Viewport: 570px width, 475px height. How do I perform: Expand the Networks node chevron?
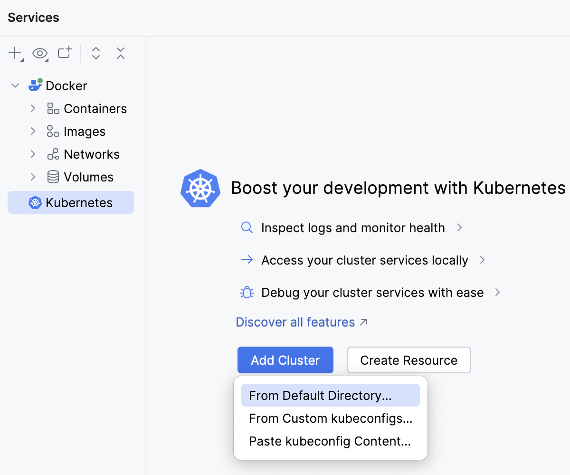(33, 154)
